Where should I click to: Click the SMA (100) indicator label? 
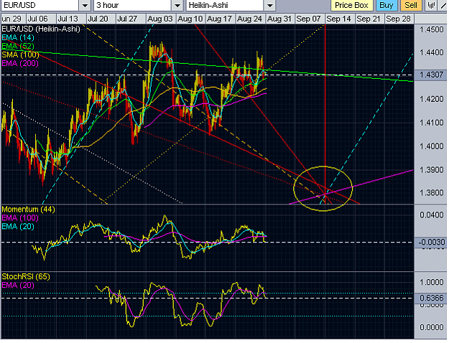(x=20, y=55)
